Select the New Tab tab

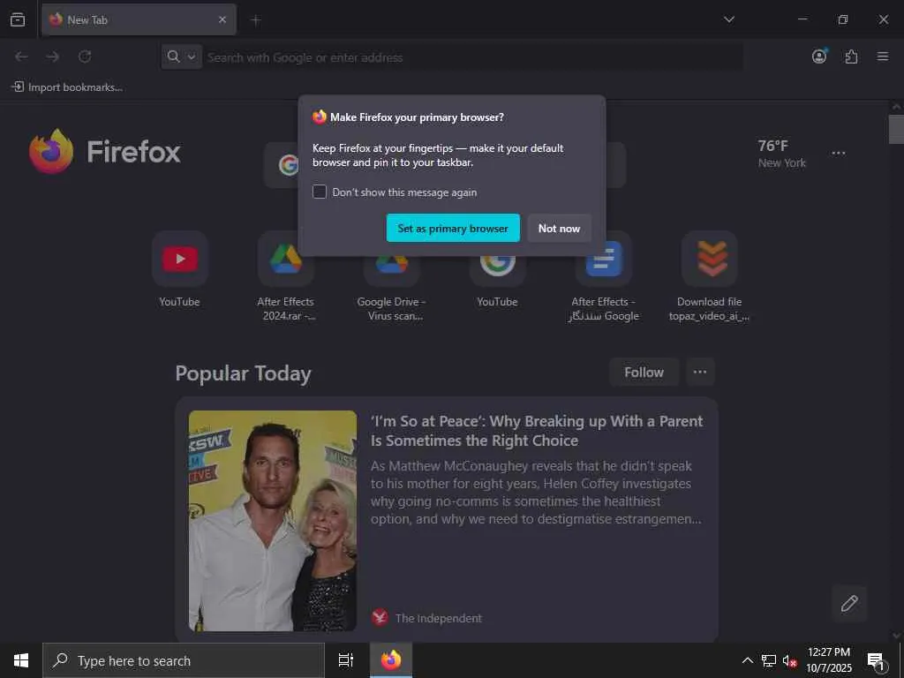pos(139,19)
